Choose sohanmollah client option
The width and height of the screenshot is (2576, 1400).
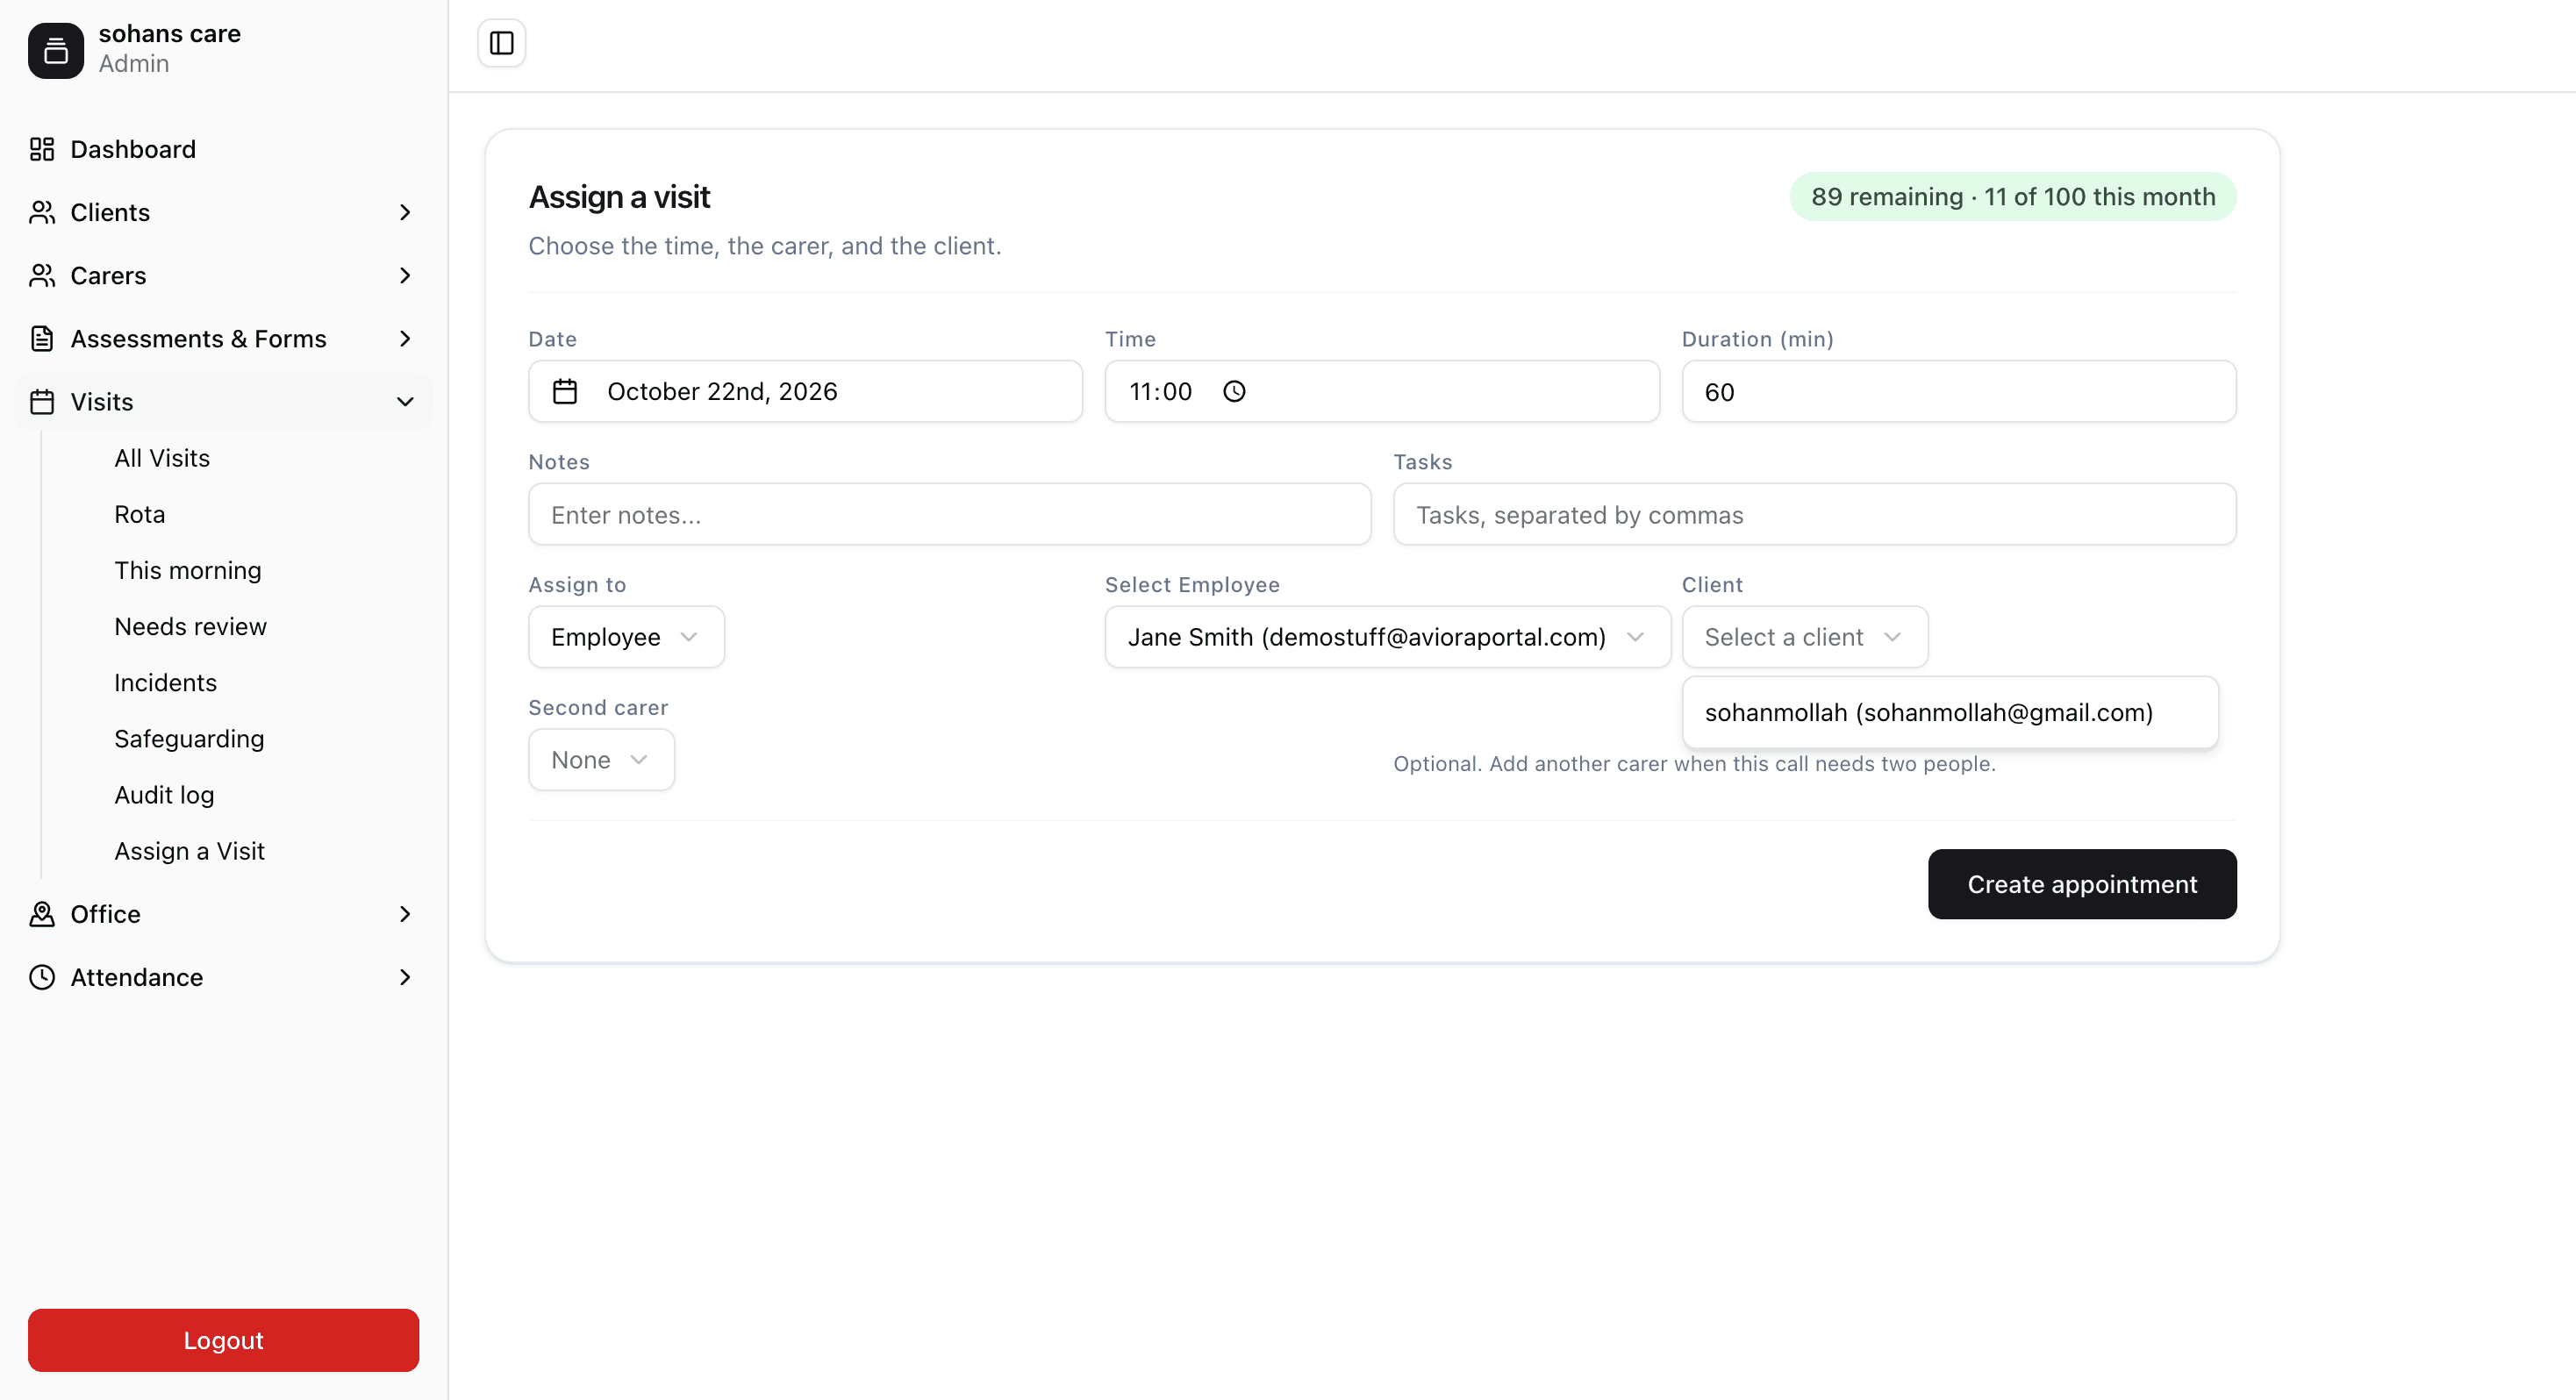(1949, 712)
